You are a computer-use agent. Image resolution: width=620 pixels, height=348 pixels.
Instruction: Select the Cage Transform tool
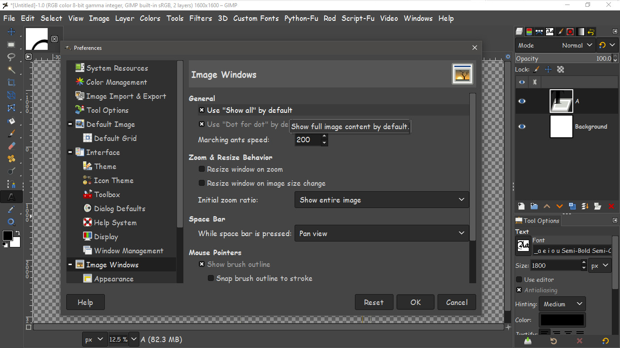pos(11,108)
